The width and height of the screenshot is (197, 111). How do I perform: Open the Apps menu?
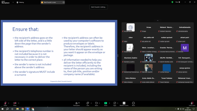(x=115, y=104)
